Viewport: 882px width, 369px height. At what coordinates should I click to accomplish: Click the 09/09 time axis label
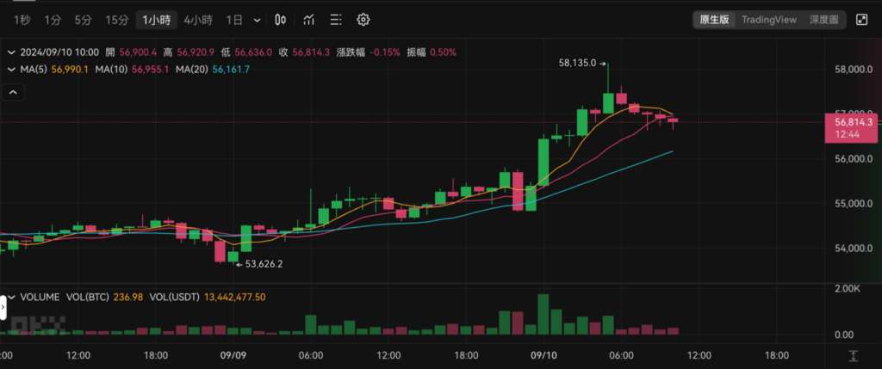tap(233, 355)
